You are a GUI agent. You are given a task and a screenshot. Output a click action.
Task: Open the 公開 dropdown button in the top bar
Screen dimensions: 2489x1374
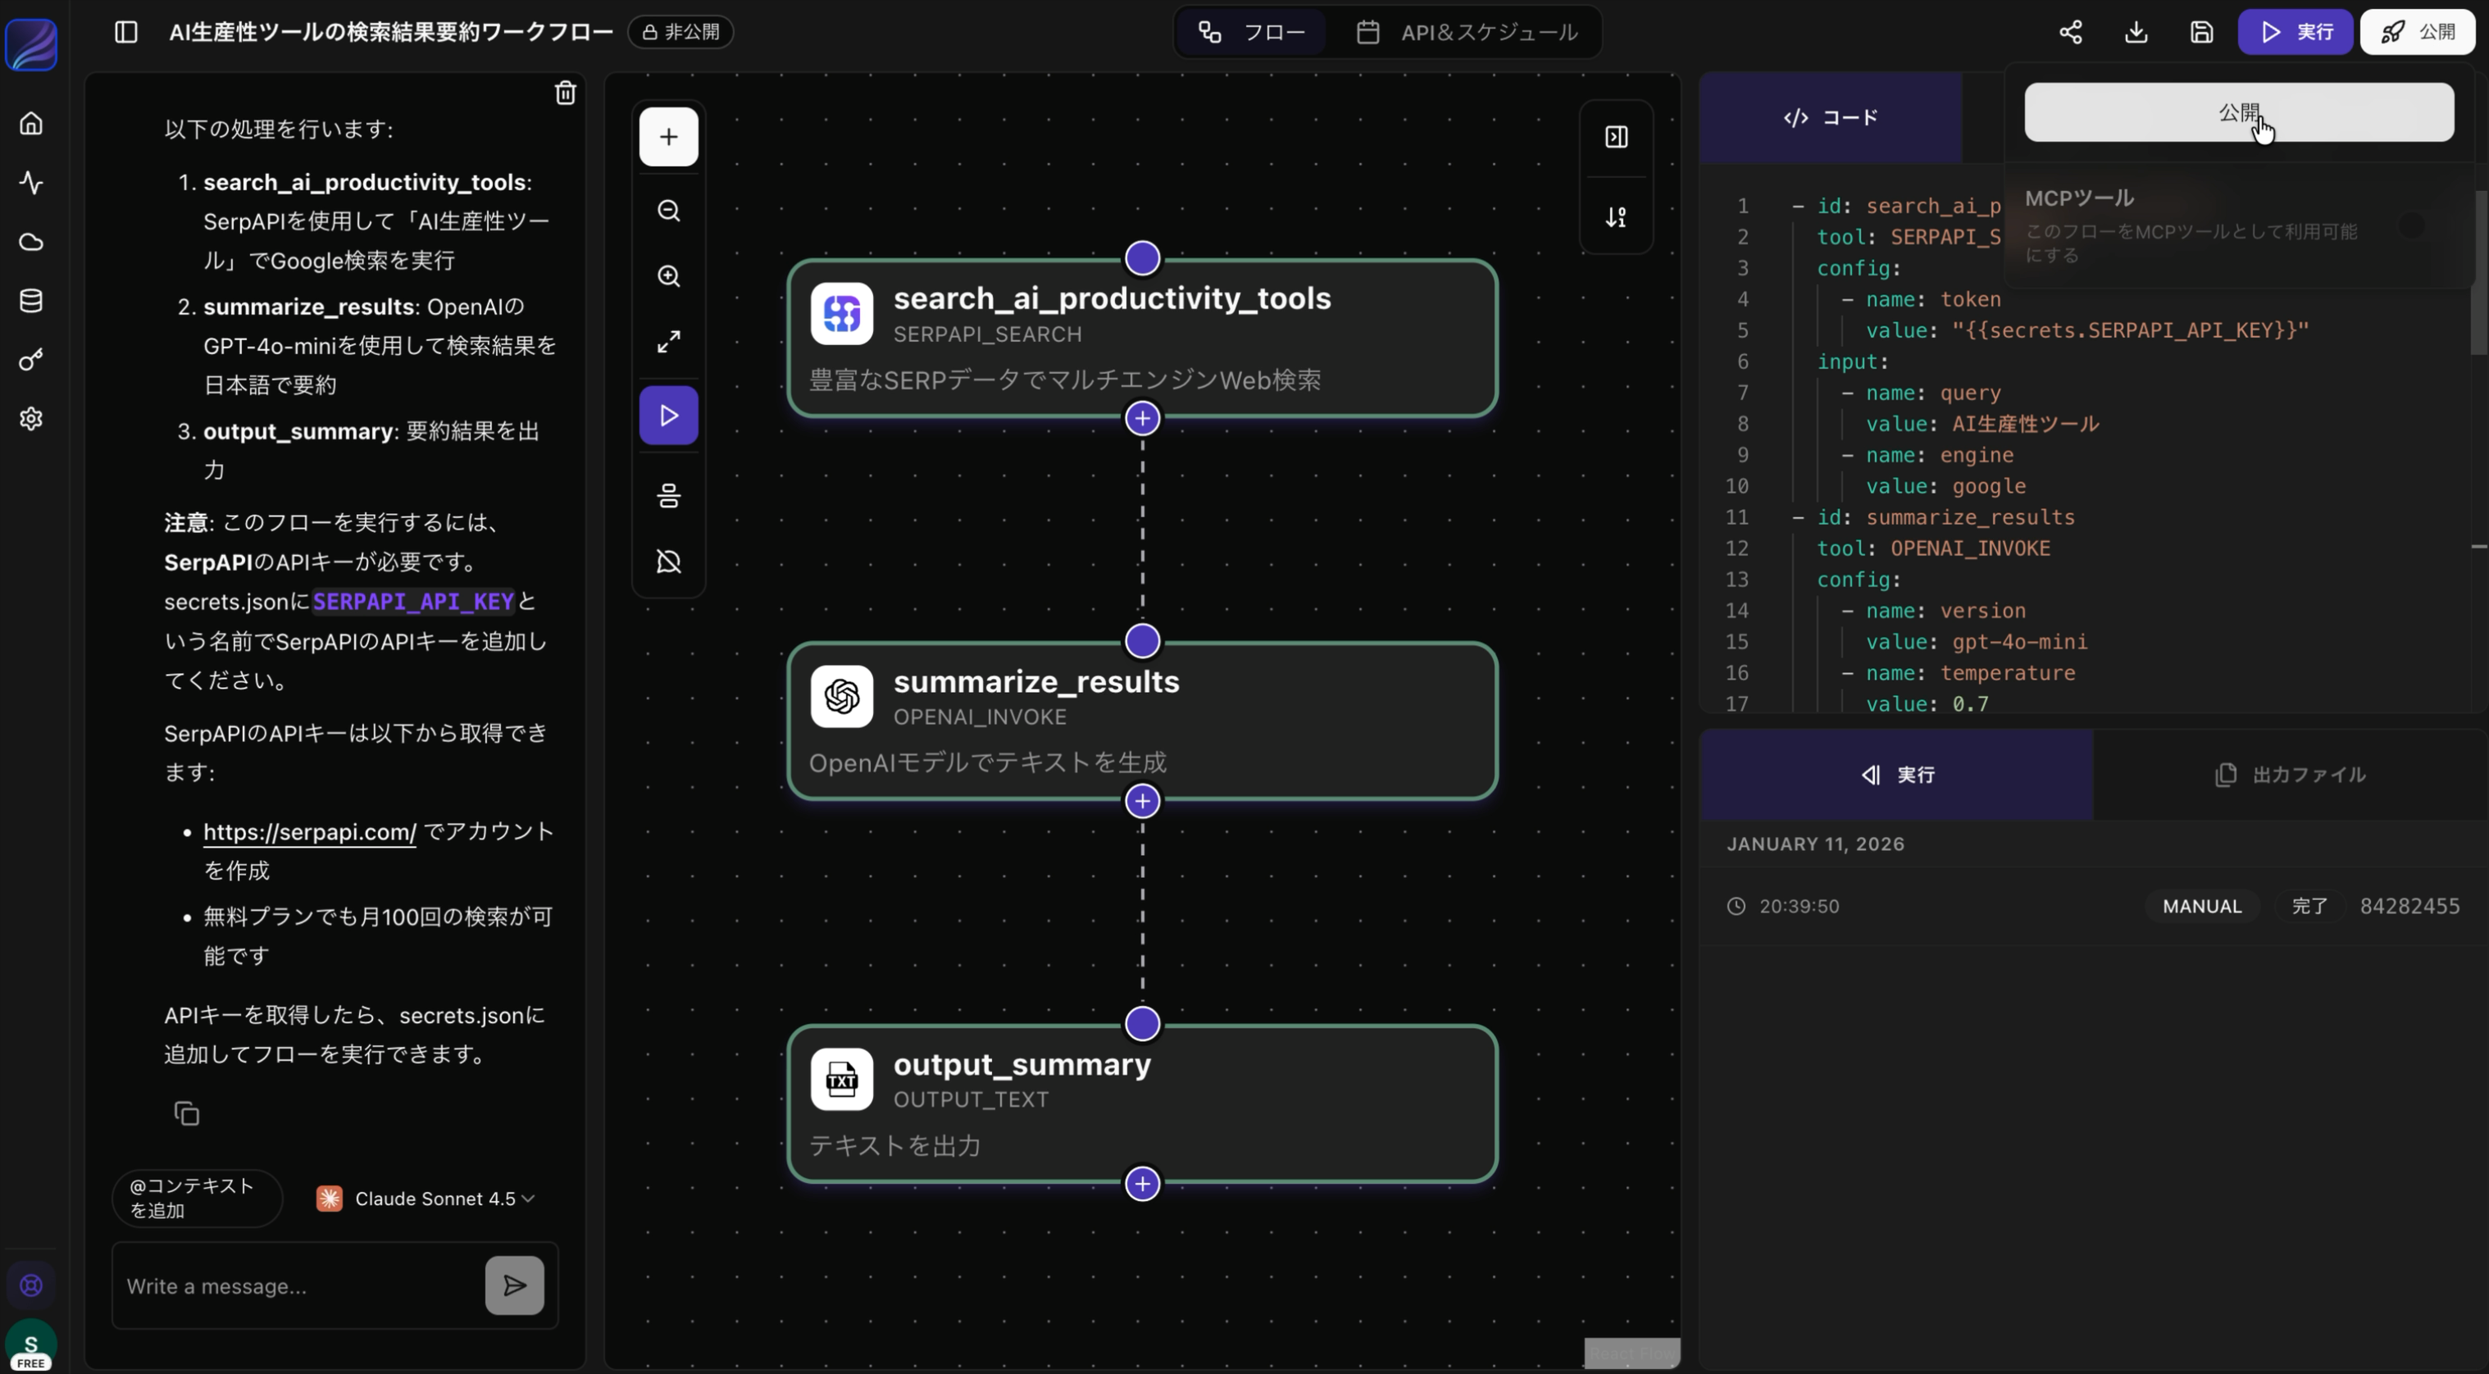[2418, 32]
